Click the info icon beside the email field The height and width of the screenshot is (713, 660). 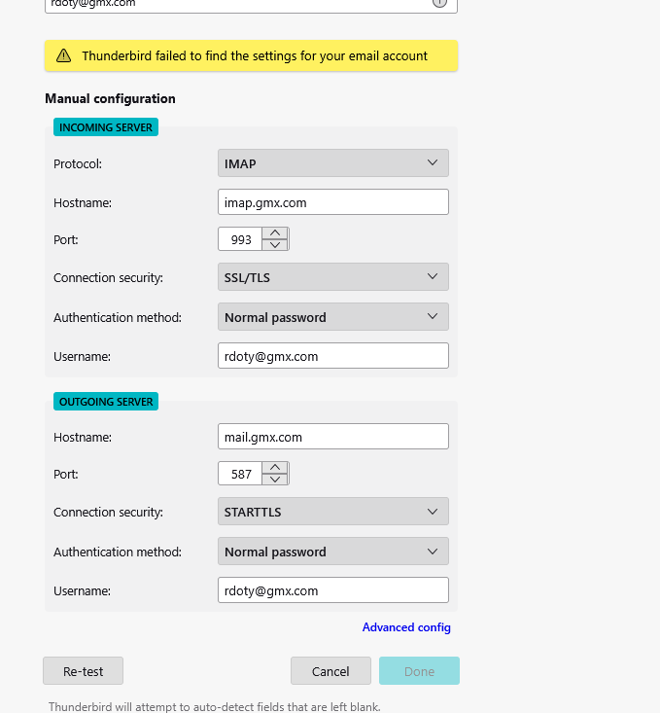tap(438, 3)
